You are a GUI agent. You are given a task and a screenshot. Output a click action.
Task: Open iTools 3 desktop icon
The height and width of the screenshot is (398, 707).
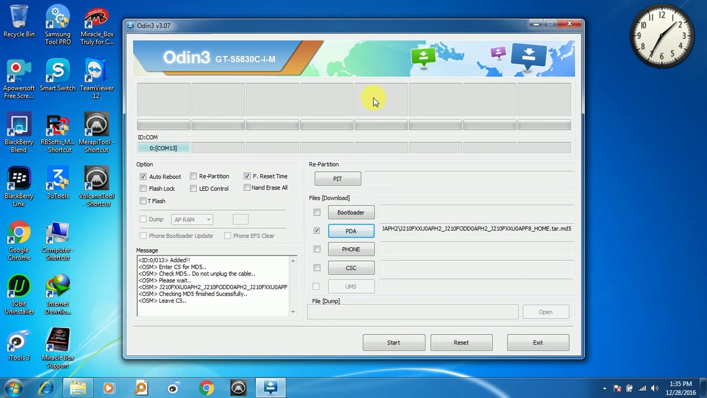[19, 345]
